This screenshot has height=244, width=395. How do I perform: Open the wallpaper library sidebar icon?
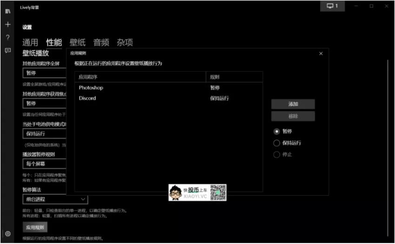[x=8, y=11]
